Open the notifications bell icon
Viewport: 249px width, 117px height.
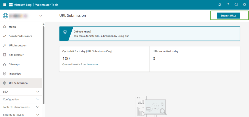click(220, 5)
